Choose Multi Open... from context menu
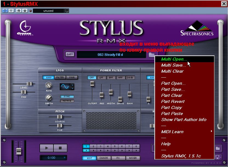This screenshot has width=228, height=167. tap(184, 59)
